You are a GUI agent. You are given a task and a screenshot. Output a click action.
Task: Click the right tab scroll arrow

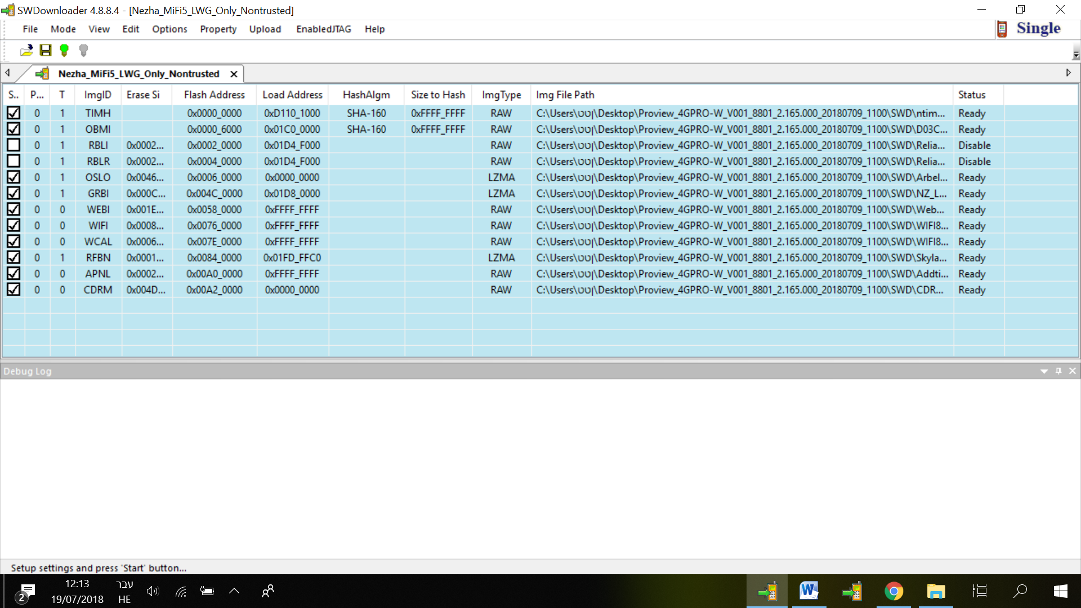click(1068, 73)
